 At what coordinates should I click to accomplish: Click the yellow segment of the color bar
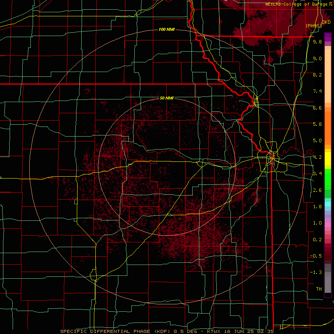tap(328, 159)
